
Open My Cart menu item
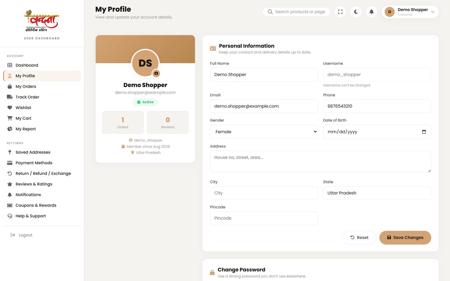tap(42, 118)
